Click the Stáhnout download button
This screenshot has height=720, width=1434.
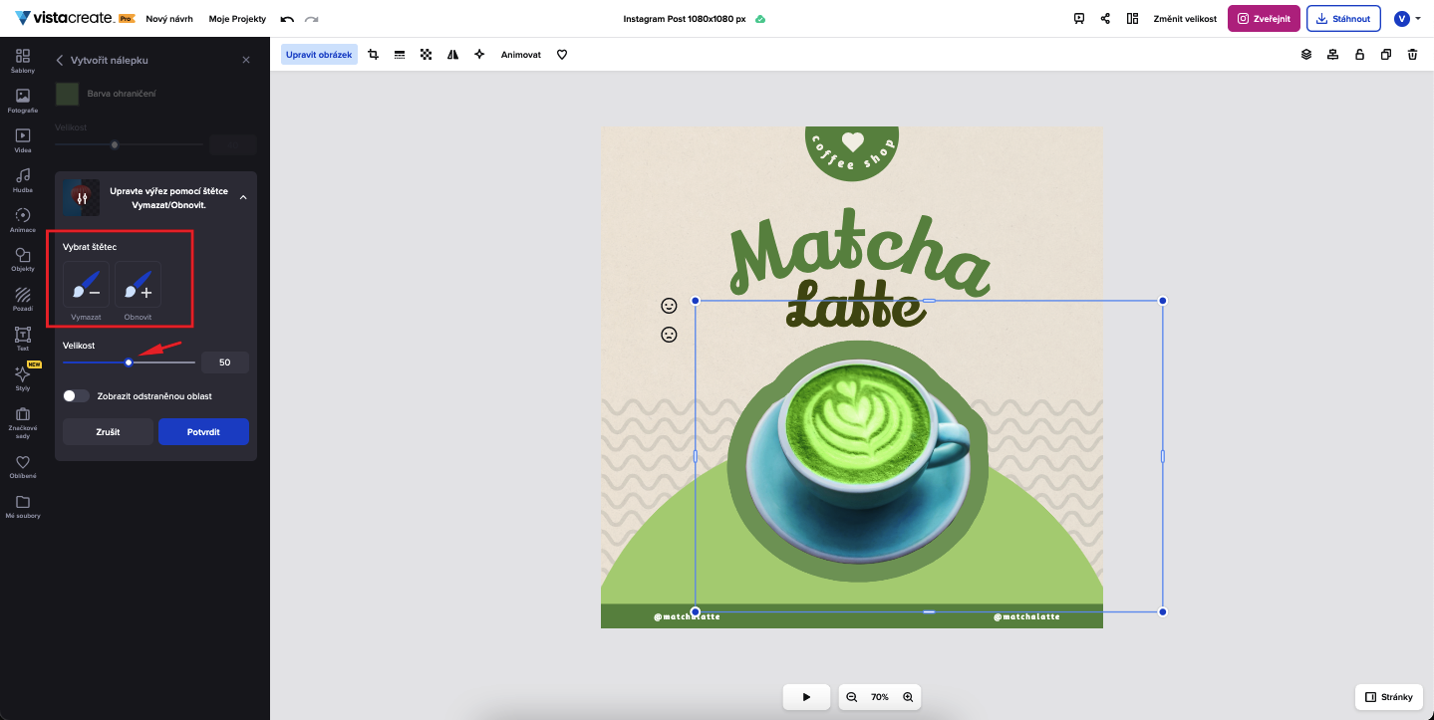point(1342,19)
